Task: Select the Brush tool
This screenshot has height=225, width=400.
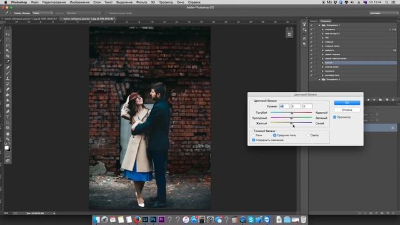Action: click(7, 73)
